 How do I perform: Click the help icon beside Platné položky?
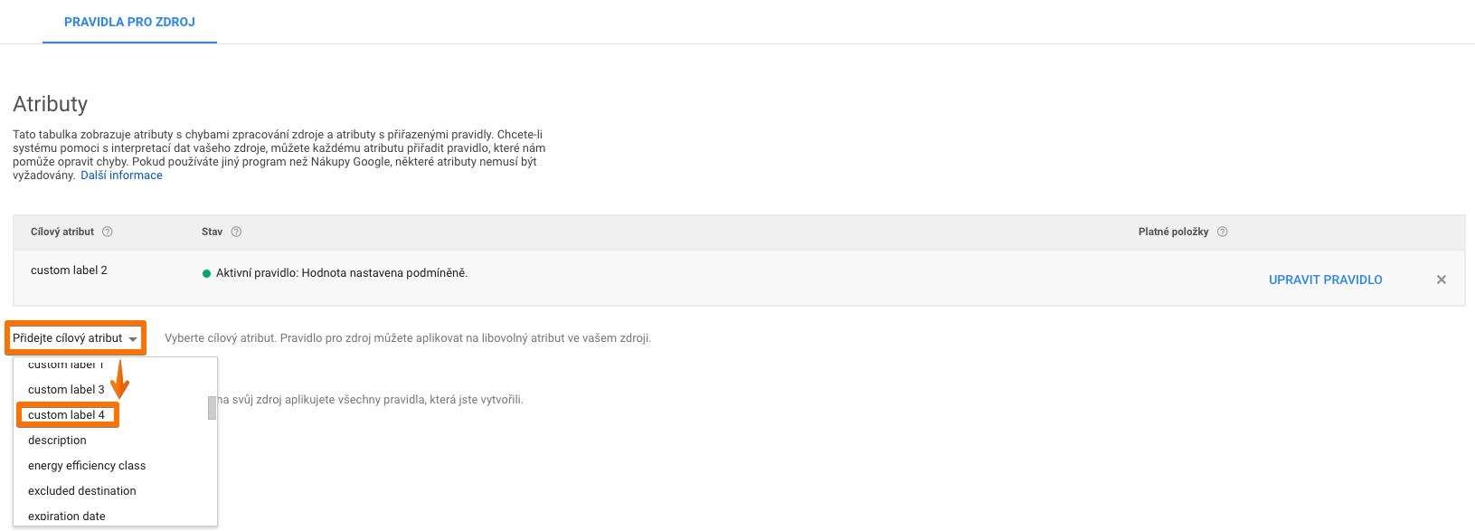tap(1223, 232)
